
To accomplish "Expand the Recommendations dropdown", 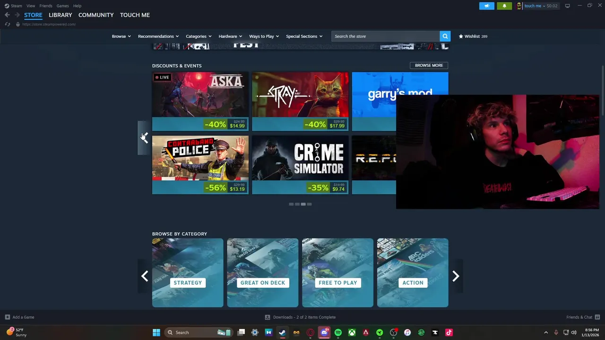I will point(158,36).
